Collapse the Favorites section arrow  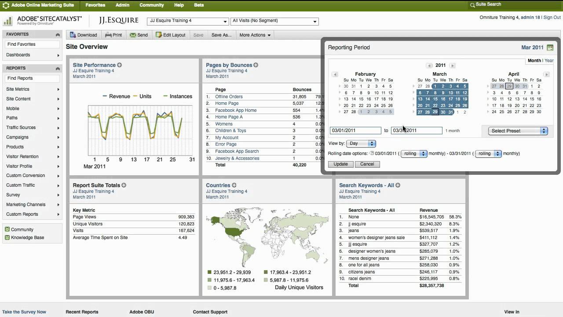click(58, 34)
